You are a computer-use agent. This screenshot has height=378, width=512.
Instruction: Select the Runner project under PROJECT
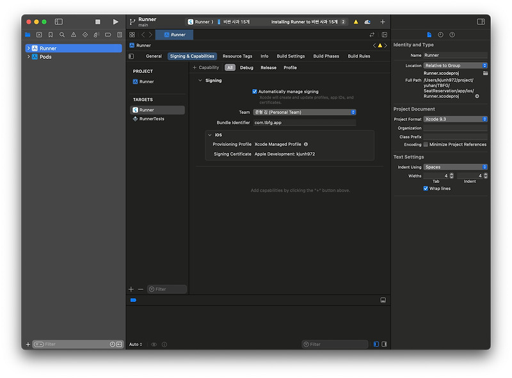coord(147,82)
